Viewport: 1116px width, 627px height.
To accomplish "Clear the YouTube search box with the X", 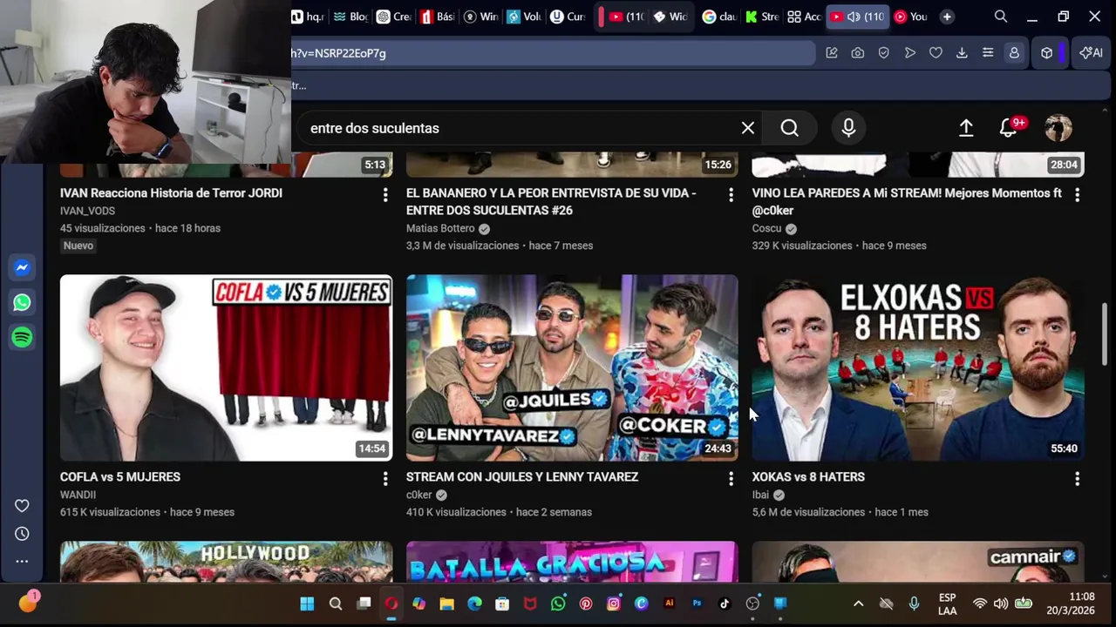I will [x=748, y=128].
